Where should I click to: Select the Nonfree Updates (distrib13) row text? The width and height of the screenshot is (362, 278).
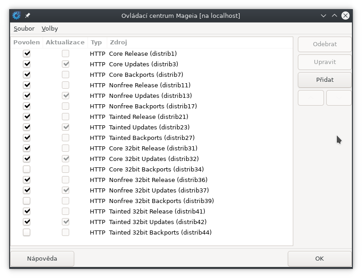pos(150,96)
